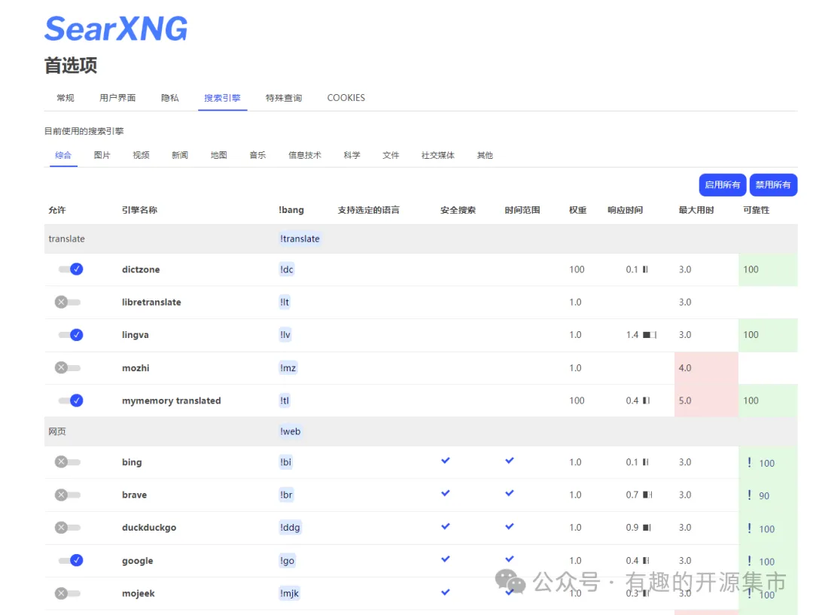Select the 科学 engine category tab
This screenshot has height=615, width=813.
352,155
